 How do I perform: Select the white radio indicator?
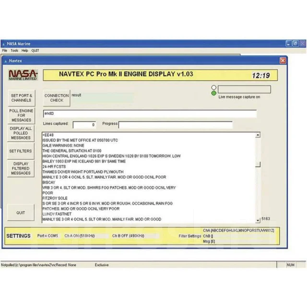click(x=214, y=87)
